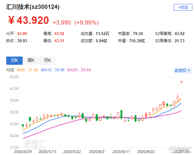Viewport: 194px width, 155px height.
Task: Click the 33.00 y-axis label
Action: pyautogui.click(x=14, y=124)
